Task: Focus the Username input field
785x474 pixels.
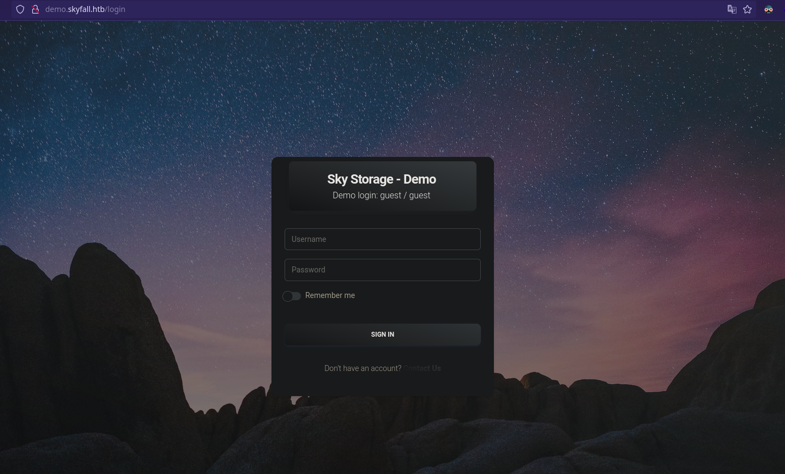Action: pos(382,239)
